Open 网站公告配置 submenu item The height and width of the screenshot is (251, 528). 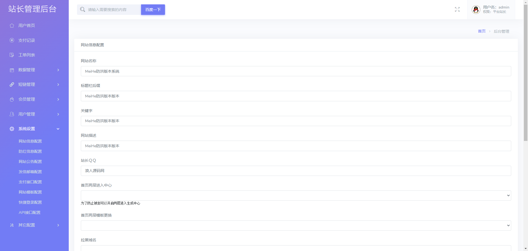coord(30,162)
